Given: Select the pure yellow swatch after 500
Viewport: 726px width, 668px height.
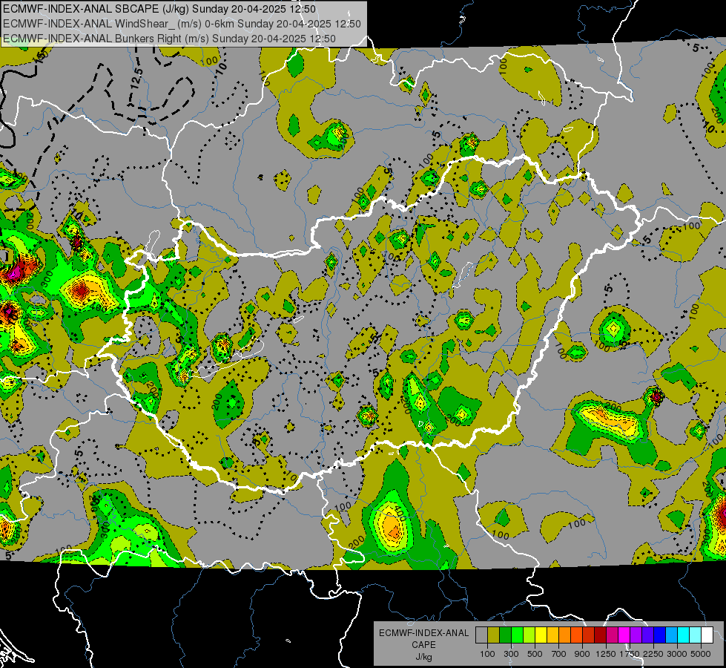Looking at the screenshot, I should click(541, 635).
